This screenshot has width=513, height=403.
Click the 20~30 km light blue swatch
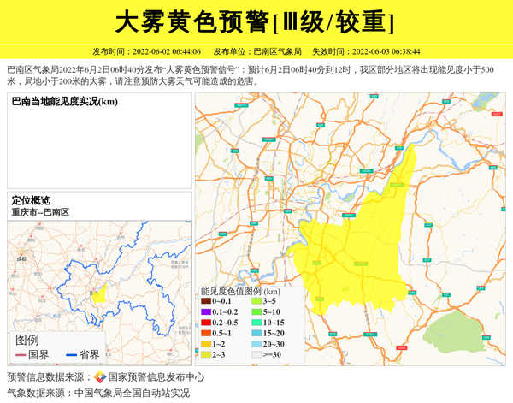256,343
